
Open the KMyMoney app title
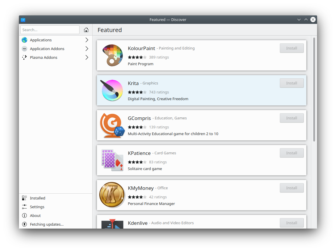pos(141,188)
